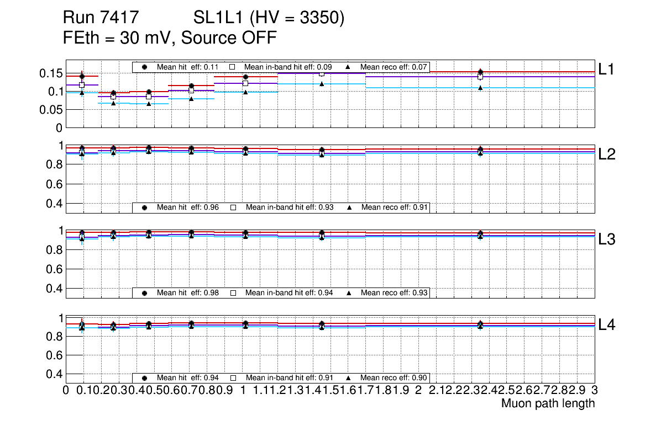
Task: Click the filled circle marker in L2 legend
Action: tap(145, 207)
